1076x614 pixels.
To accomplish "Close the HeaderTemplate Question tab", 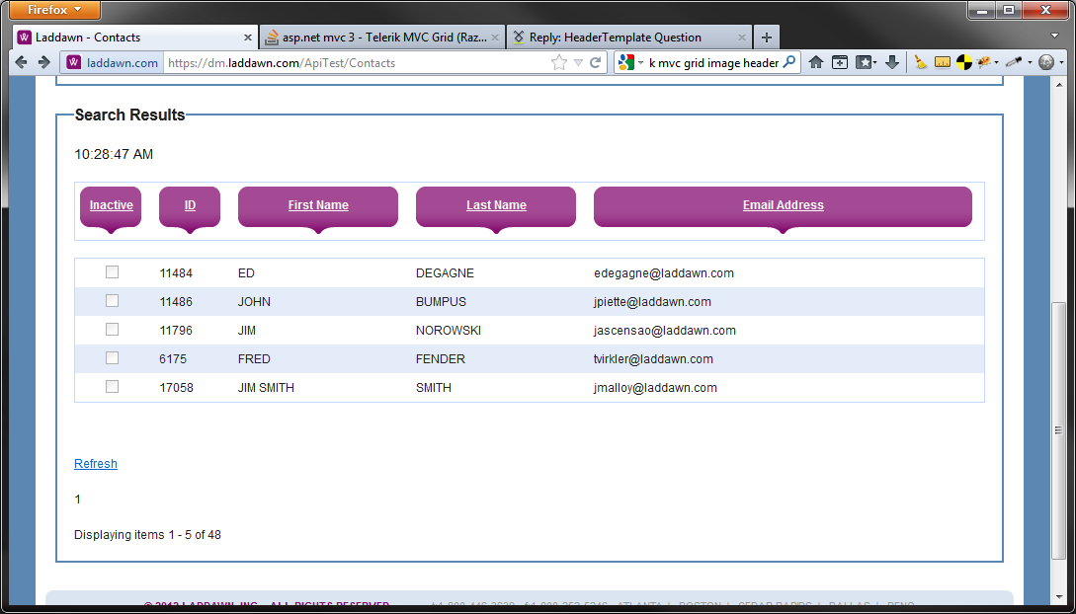I will coord(742,37).
